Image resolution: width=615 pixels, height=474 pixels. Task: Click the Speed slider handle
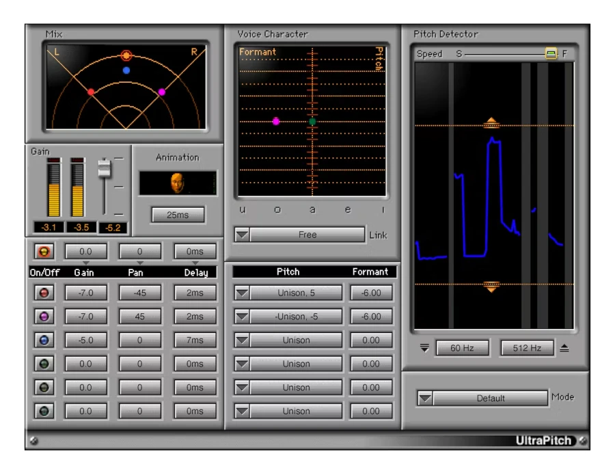pos(551,53)
